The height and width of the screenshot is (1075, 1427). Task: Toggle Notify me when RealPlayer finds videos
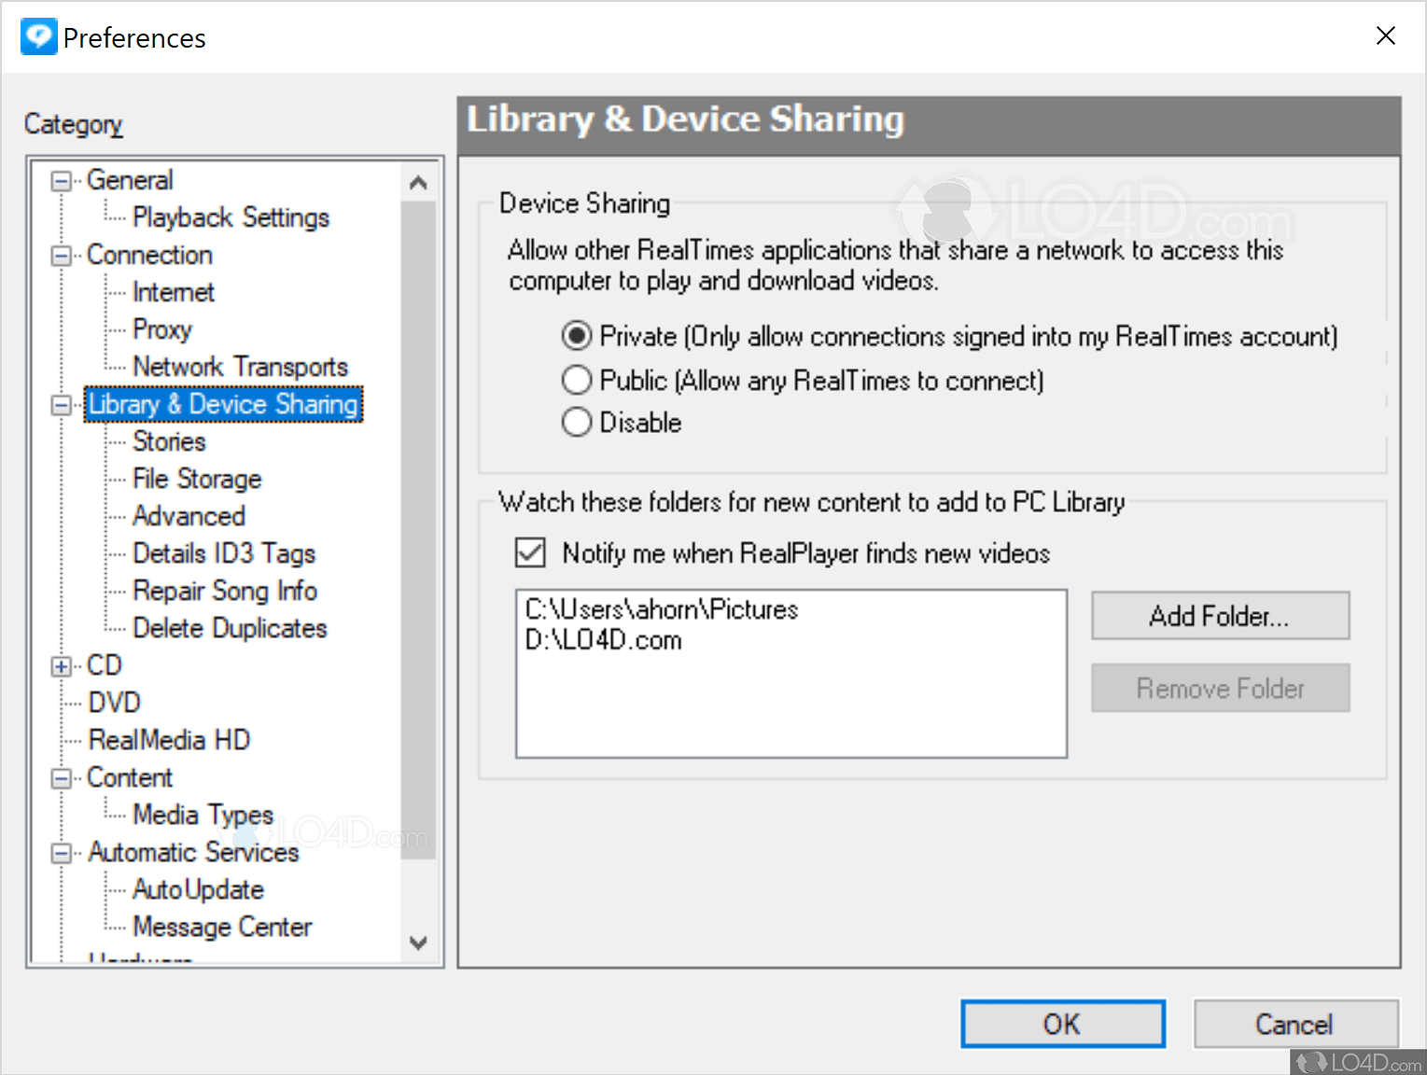[531, 552]
